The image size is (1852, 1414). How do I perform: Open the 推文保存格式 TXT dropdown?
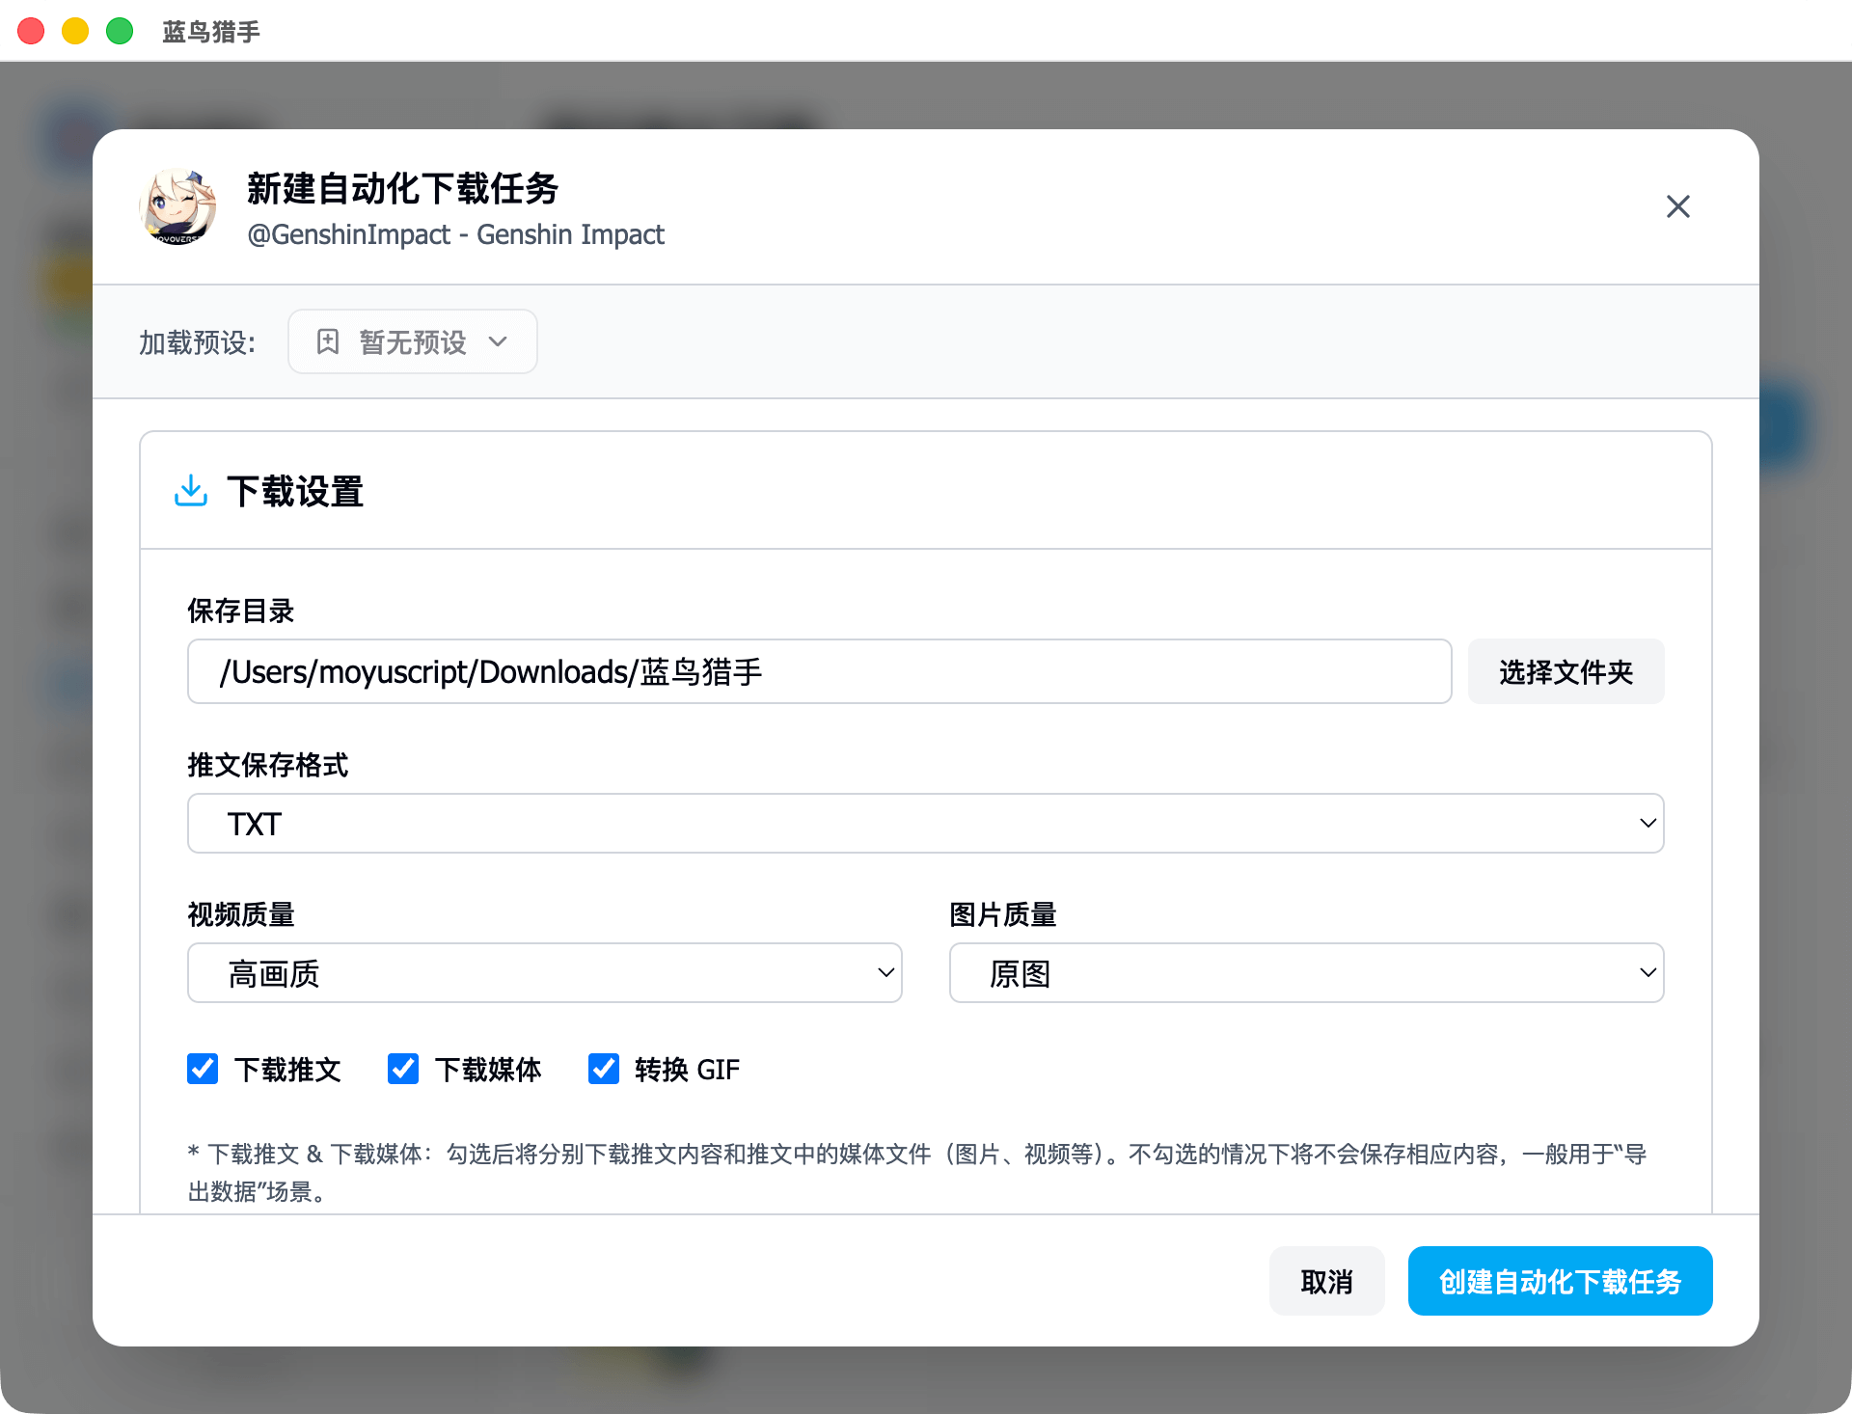coord(924,824)
